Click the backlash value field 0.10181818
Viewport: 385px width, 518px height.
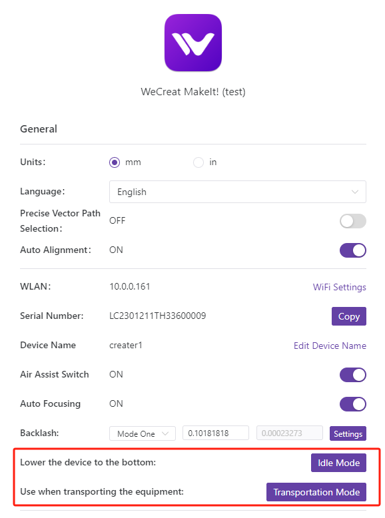(216, 433)
